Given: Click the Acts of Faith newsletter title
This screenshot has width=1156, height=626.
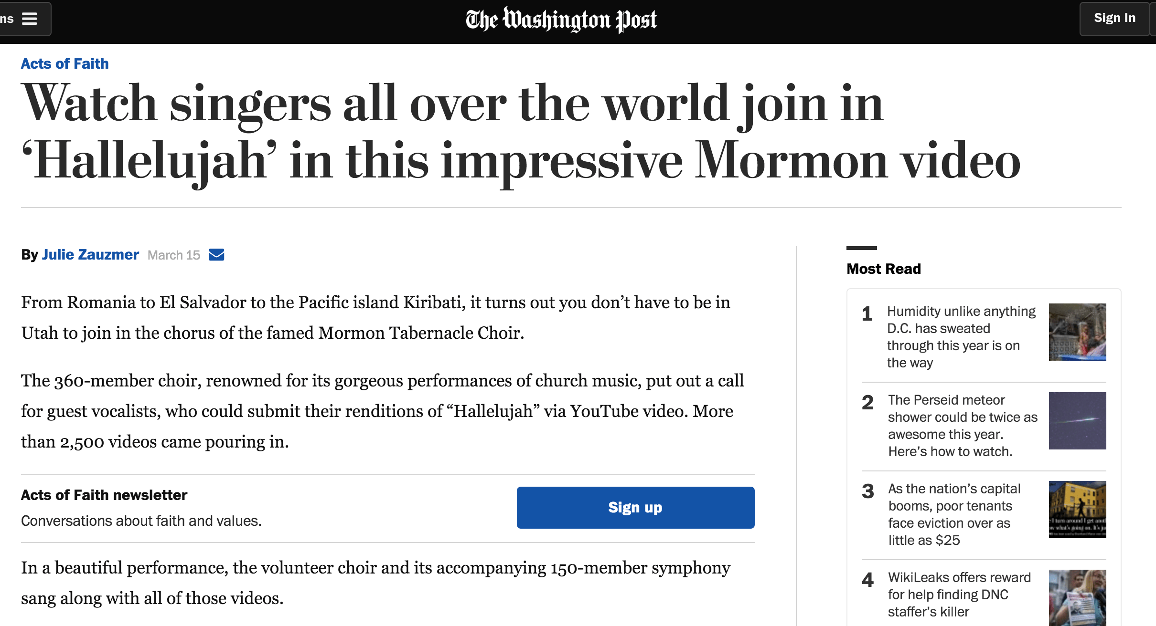Looking at the screenshot, I should [x=104, y=495].
